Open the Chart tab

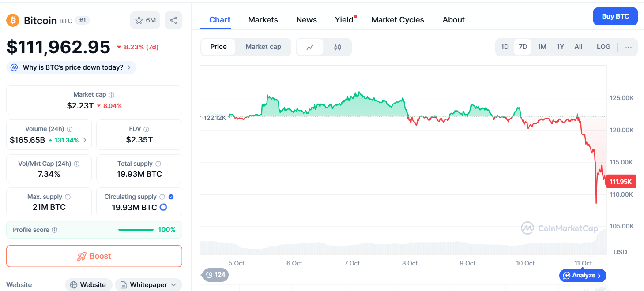[220, 20]
